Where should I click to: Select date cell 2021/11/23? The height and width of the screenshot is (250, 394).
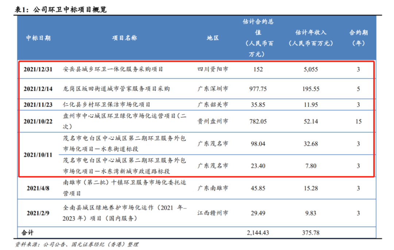pyautogui.click(x=38, y=105)
